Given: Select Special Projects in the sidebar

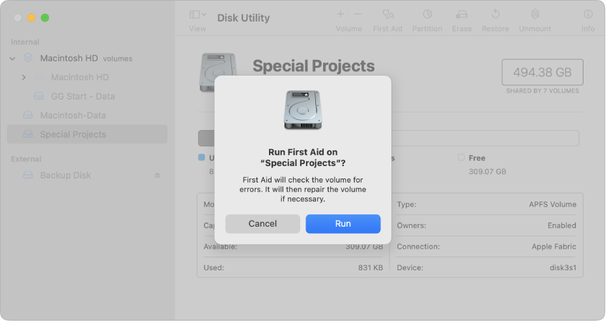Looking at the screenshot, I should 73,135.
